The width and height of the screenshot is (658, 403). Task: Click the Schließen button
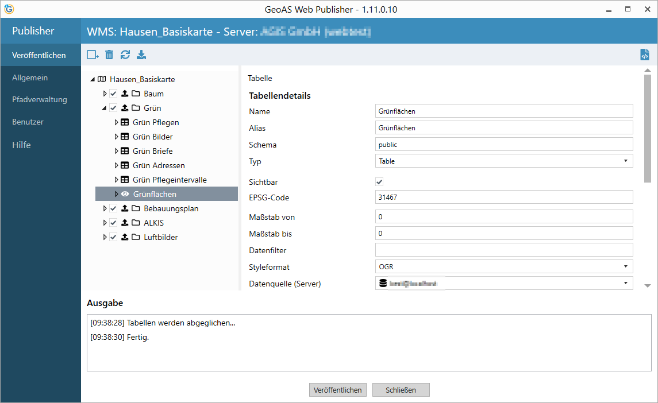click(x=401, y=390)
